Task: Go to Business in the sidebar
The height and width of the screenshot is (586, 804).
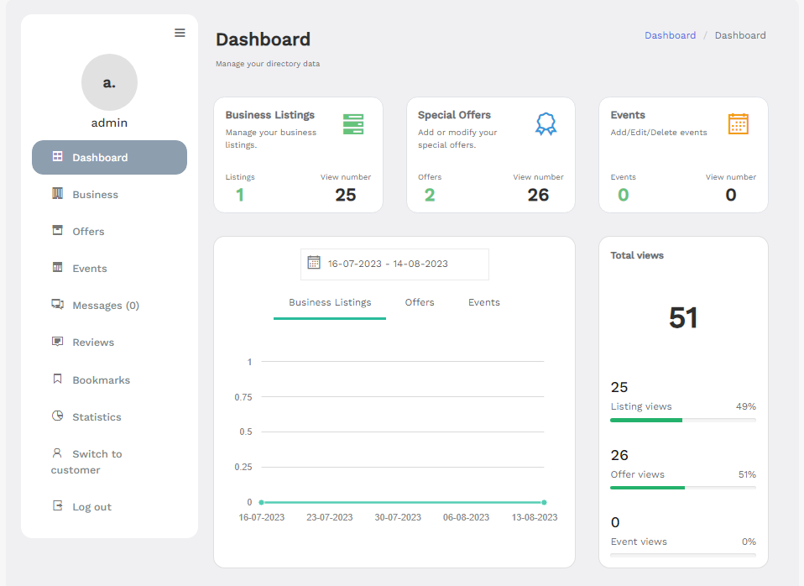Action: click(x=96, y=195)
